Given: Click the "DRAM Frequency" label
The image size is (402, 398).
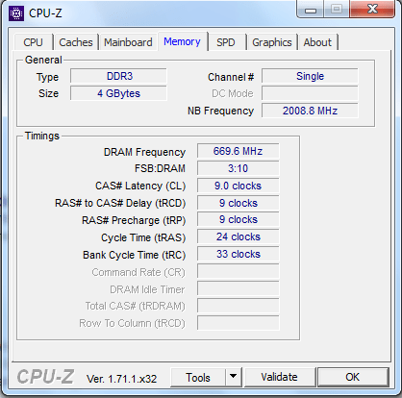Looking at the screenshot, I should 144,152.
